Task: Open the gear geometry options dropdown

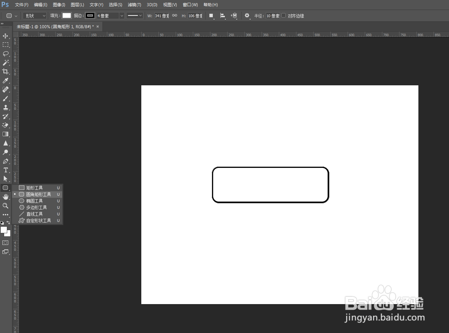Action: [247, 16]
